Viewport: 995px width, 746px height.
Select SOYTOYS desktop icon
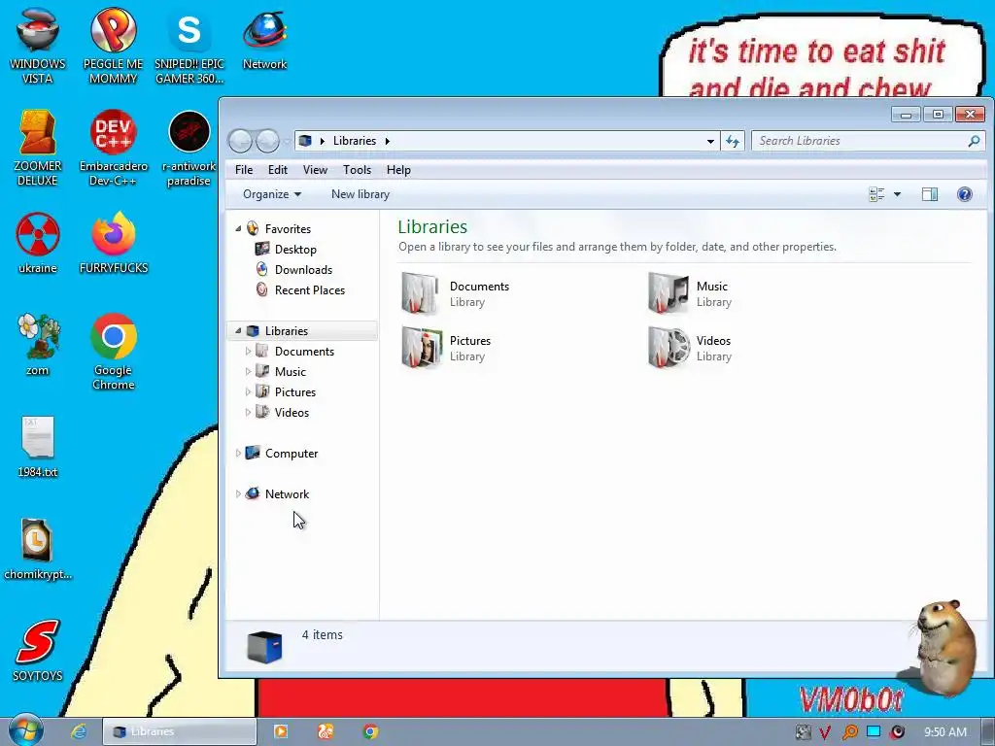[x=38, y=651]
